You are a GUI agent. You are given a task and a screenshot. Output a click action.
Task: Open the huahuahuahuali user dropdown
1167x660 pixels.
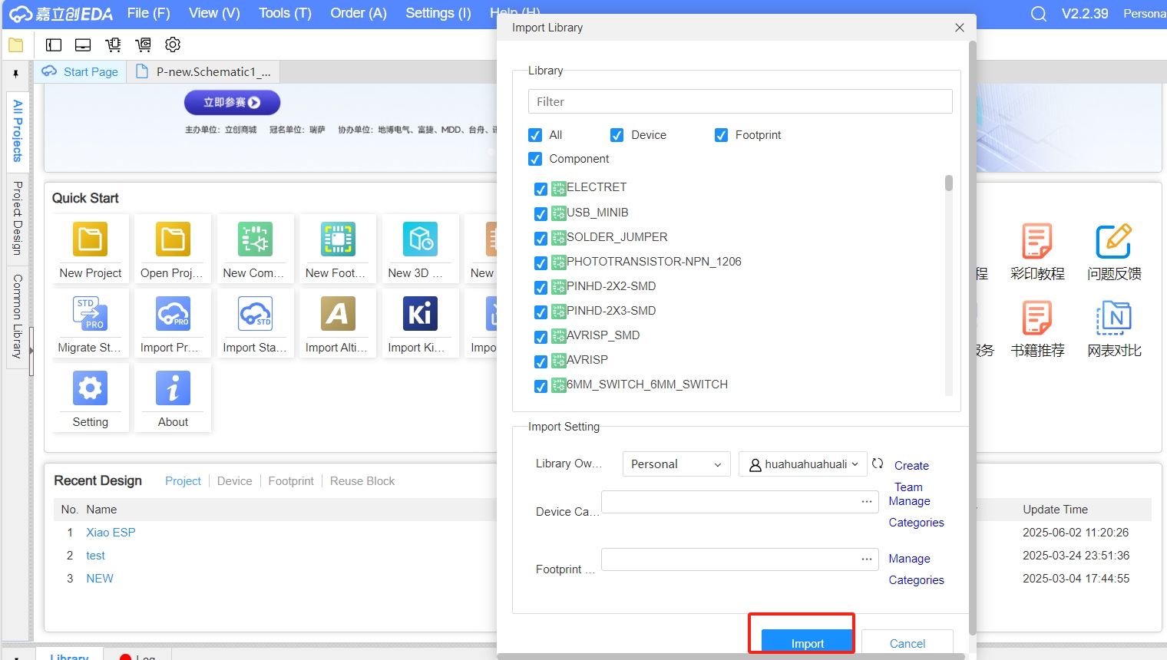point(803,464)
